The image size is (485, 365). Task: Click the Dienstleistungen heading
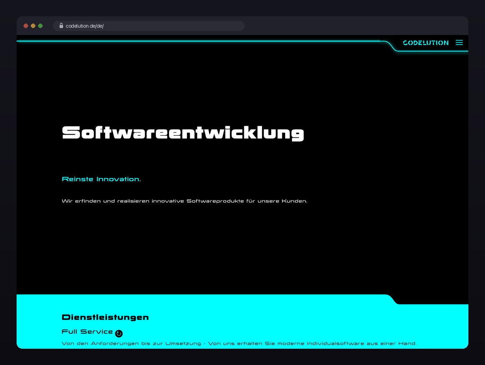pyautogui.click(x=105, y=317)
